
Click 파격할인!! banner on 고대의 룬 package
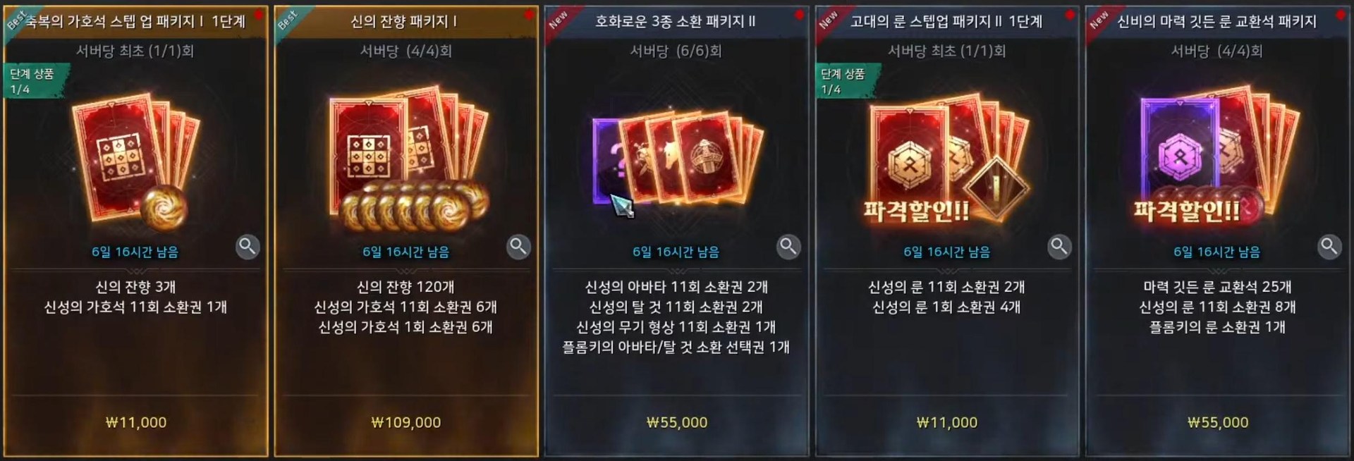tap(916, 210)
